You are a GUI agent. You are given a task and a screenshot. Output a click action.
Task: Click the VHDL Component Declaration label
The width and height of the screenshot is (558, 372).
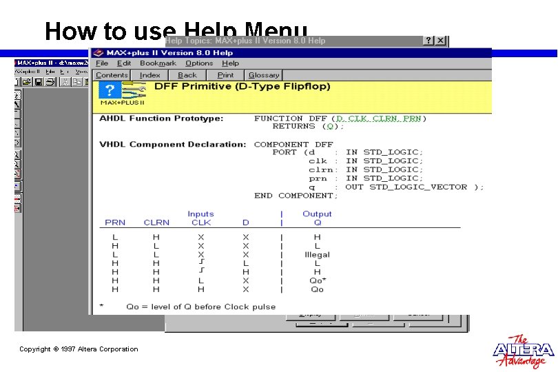point(173,145)
